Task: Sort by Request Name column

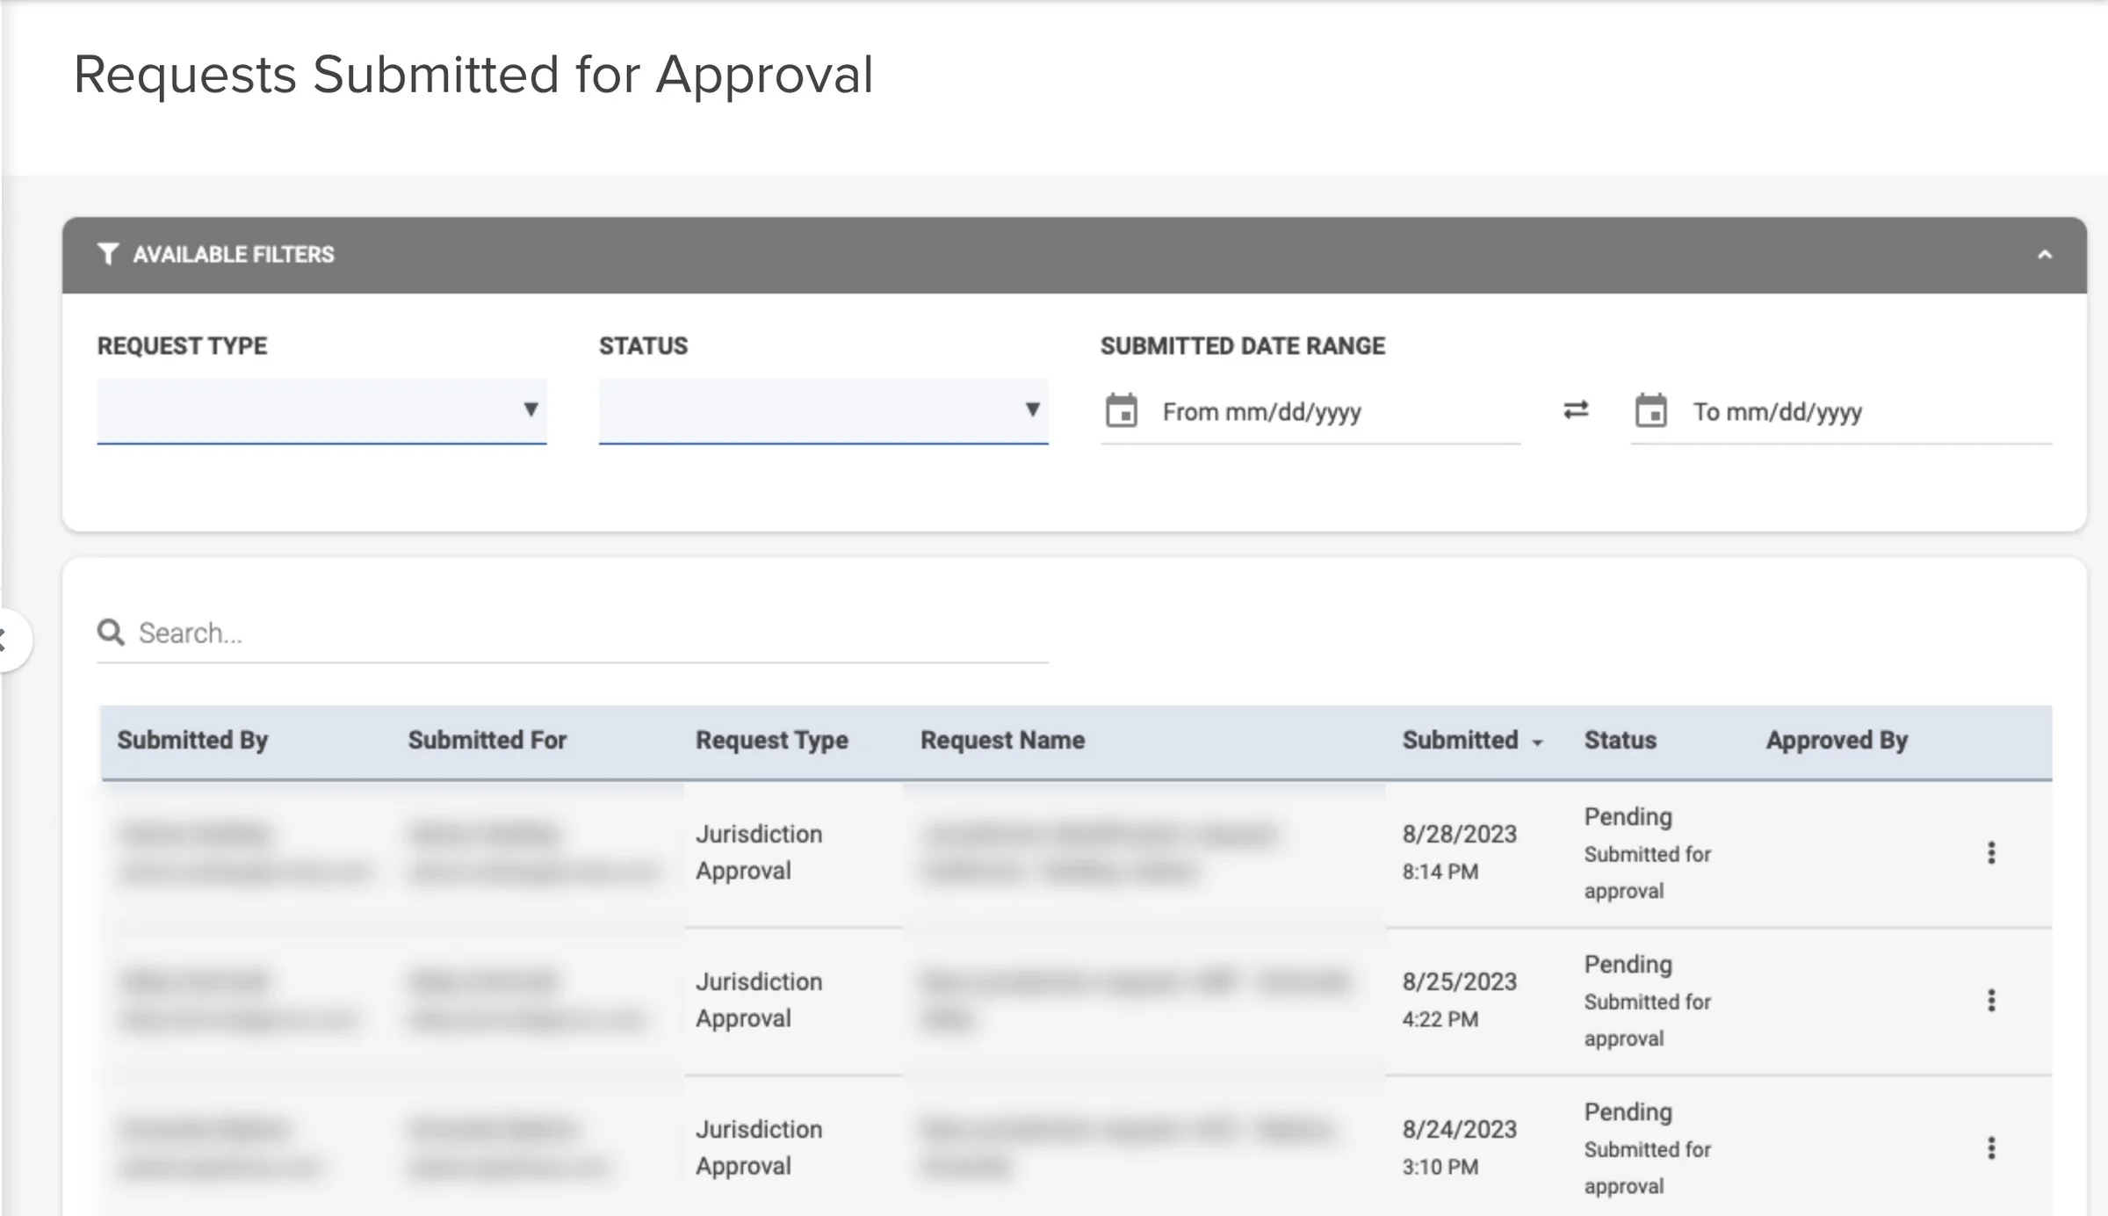Action: pyautogui.click(x=1002, y=740)
